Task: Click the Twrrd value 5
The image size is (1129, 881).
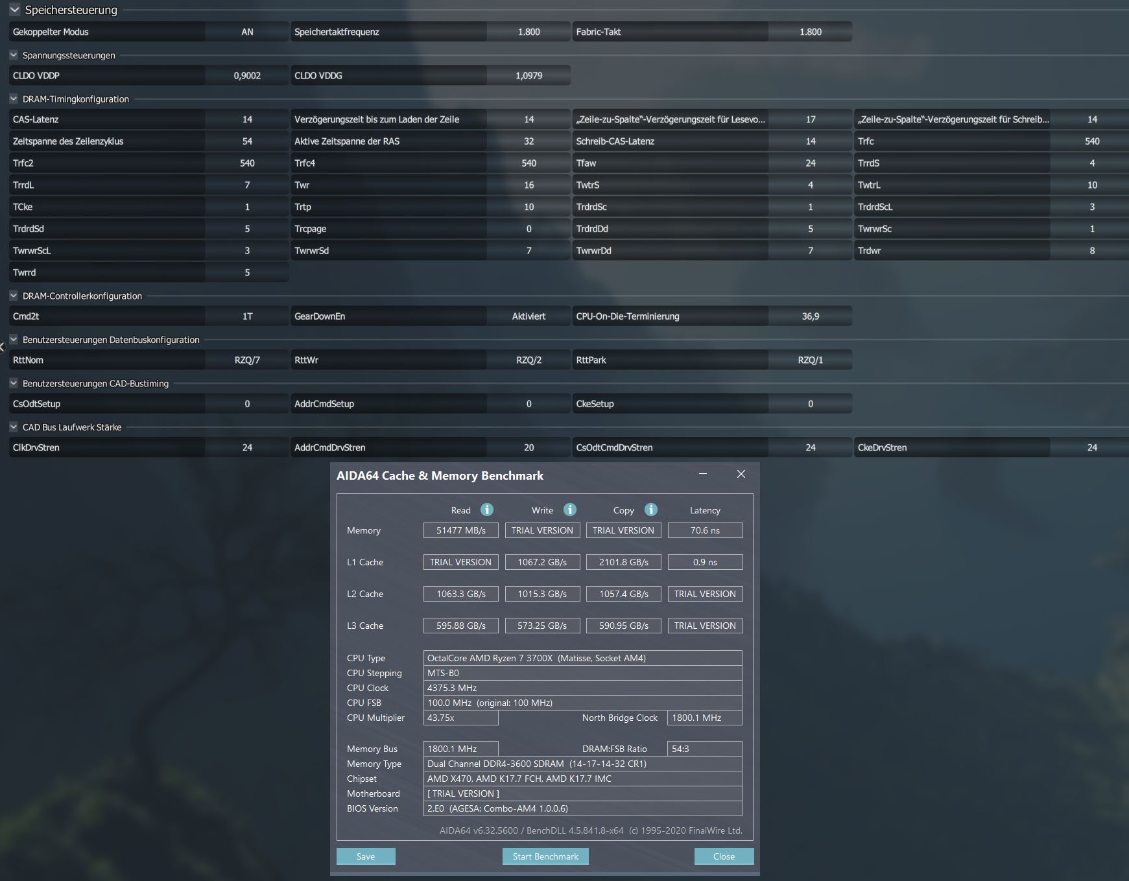Action: pyautogui.click(x=247, y=273)
